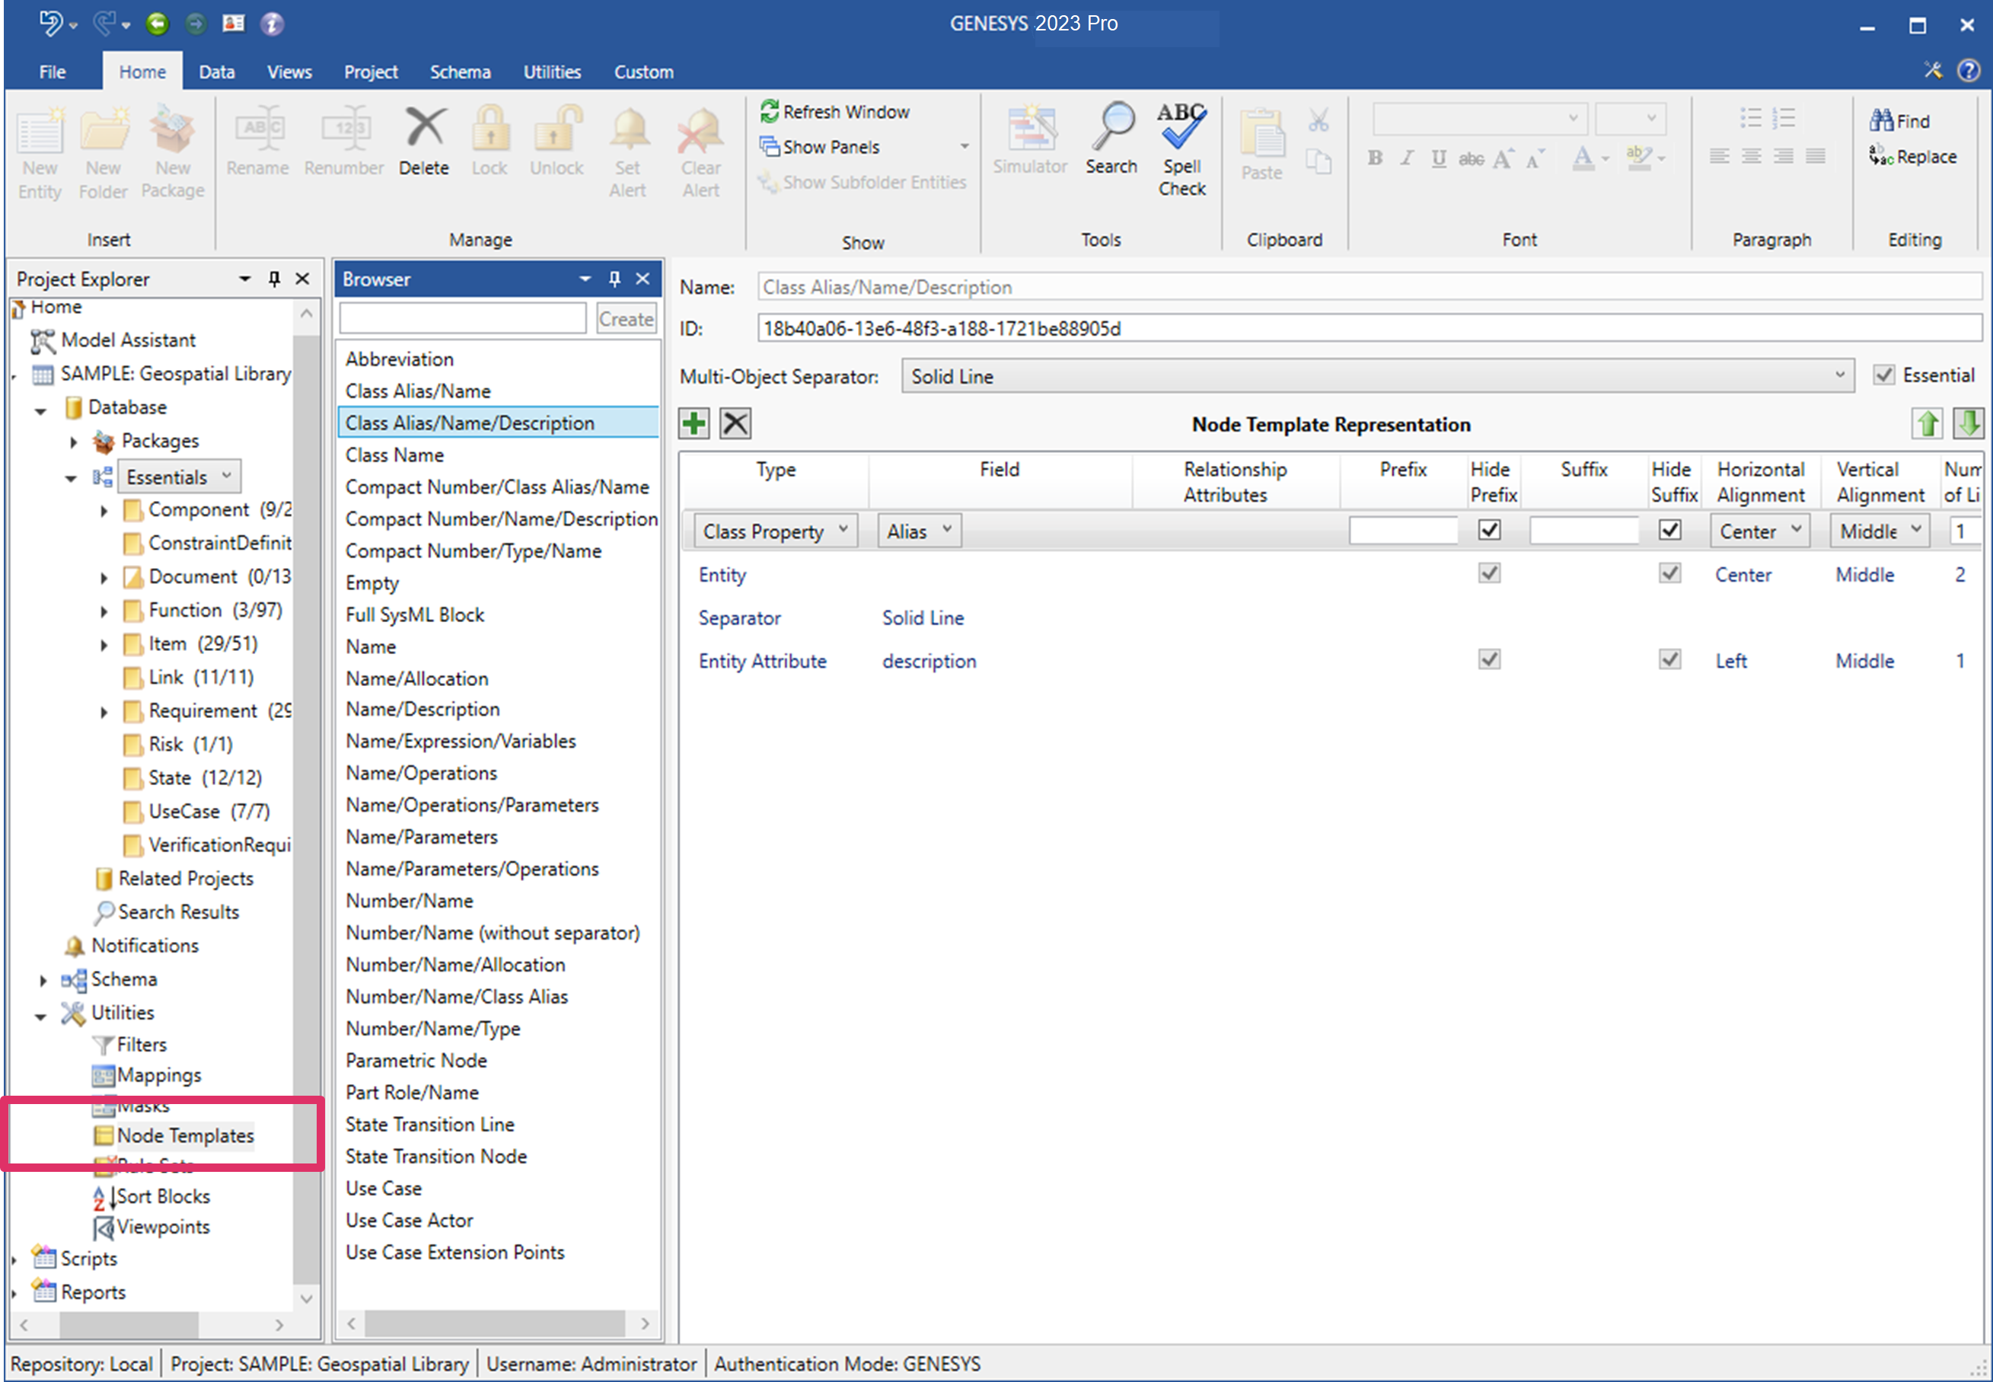The width and height of the screenshot is (1993, 1382).
Task: Open the Show Panels menu
Action: pos(863,146)
